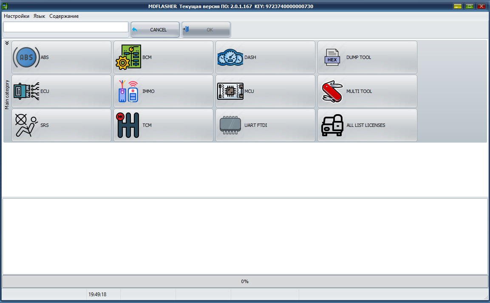
Task: Open the ALL LIST LICENSES truck lock icon
Action: pos(332,125)
